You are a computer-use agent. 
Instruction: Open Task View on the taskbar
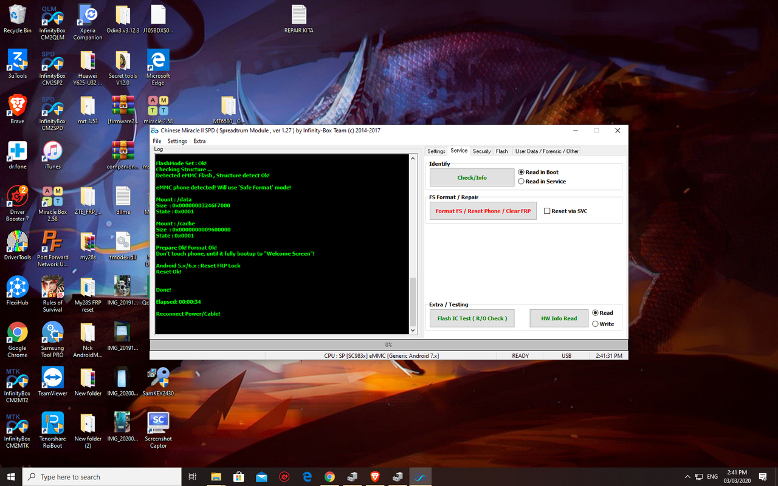[193, 477]
